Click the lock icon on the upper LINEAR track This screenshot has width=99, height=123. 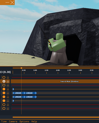(x=8, y=93)
